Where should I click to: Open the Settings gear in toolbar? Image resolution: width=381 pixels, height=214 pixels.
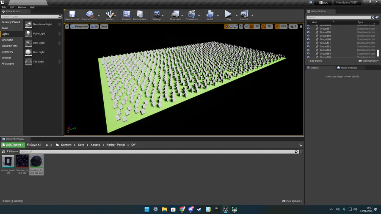pos(157,16)
